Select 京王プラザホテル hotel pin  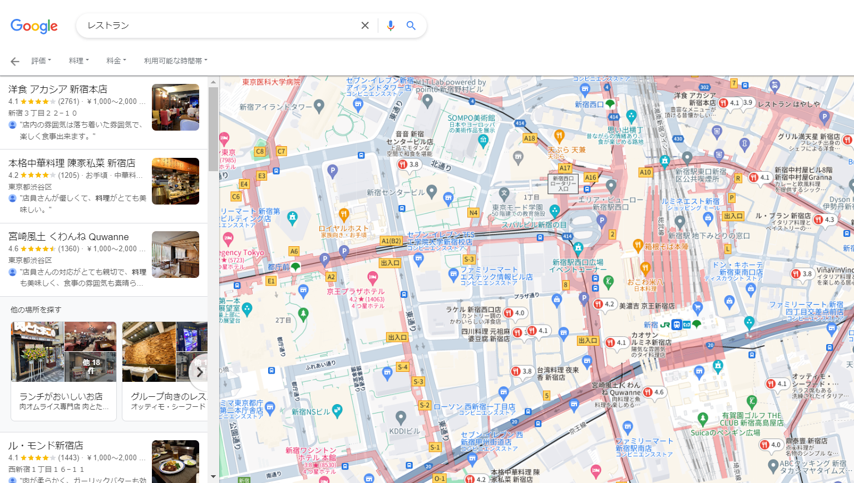click(373, 277)
